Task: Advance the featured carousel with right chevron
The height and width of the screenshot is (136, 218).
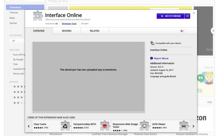Action: click(213, 31)
